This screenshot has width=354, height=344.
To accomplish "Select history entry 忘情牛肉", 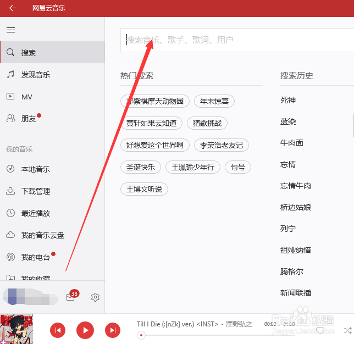I will [296, 186].
